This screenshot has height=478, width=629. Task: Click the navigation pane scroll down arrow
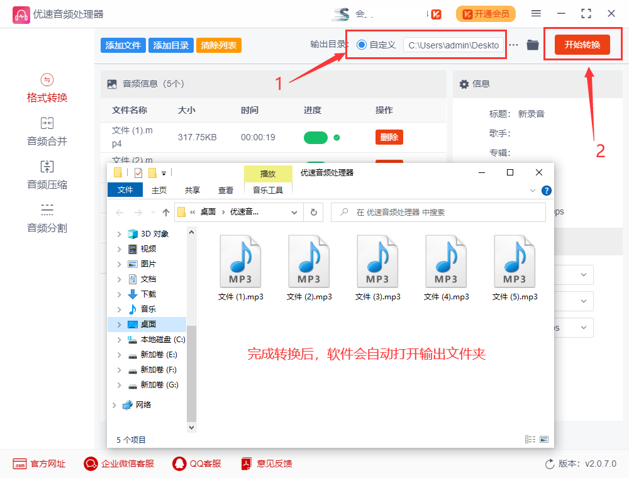pos(191,428)
